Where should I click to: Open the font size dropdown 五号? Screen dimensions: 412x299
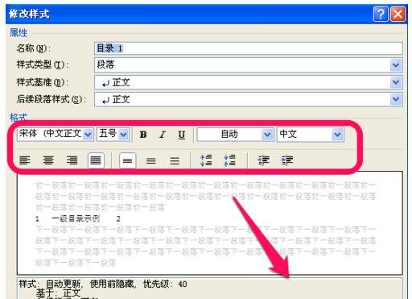point(123,135)
